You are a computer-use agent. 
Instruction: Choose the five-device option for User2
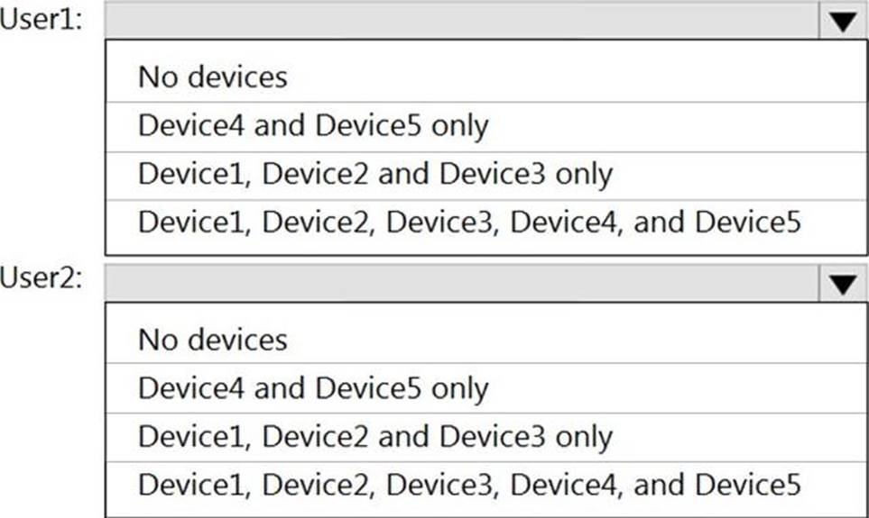469,485
